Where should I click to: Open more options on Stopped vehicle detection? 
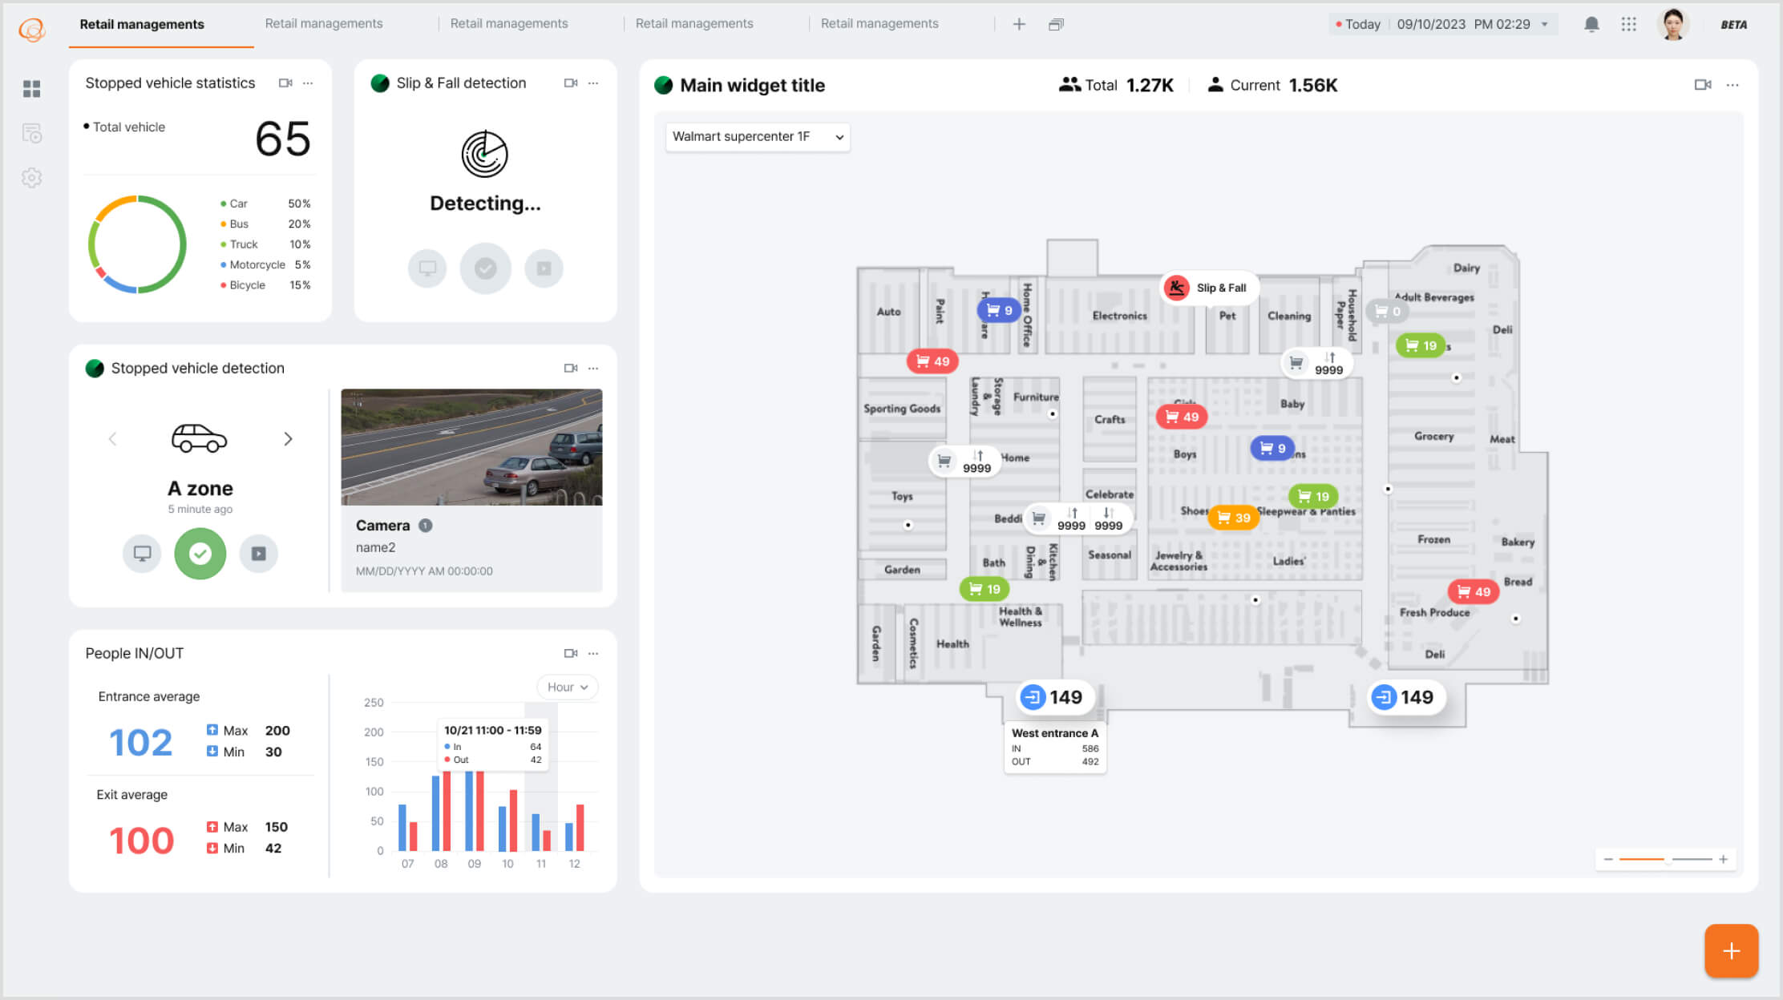point(593,368)
